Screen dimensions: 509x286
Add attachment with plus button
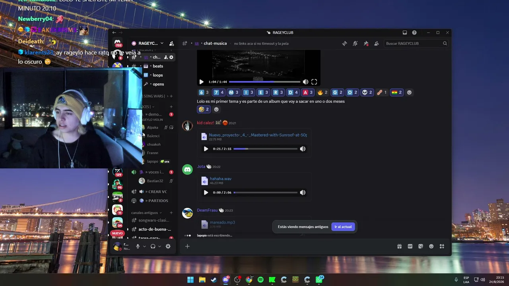pyautogui.click(x=187, y=246)
